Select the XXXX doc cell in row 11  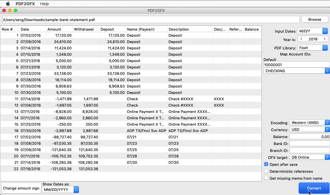point(220,99)
